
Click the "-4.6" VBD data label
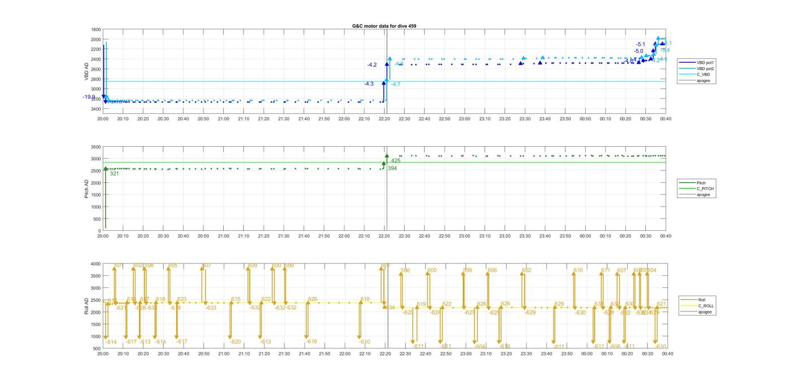coord(399,64)
